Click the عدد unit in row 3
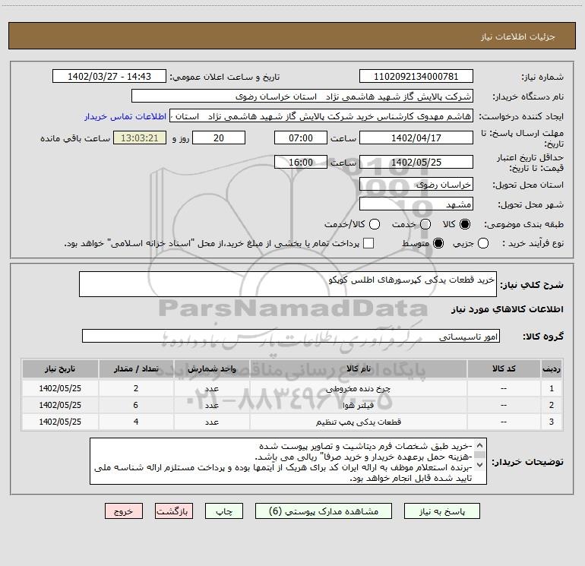Screen dimensions: 585x566 pyautogui.click(x=211, y=422)
